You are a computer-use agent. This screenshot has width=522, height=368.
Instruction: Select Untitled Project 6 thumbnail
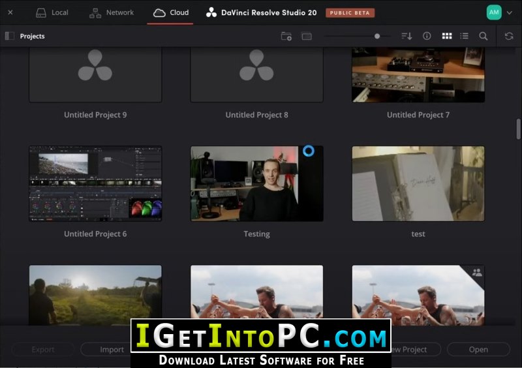point(95,183)
